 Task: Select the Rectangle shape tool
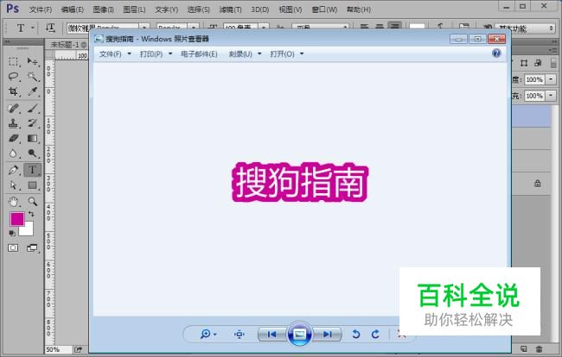tap(33, 185)
